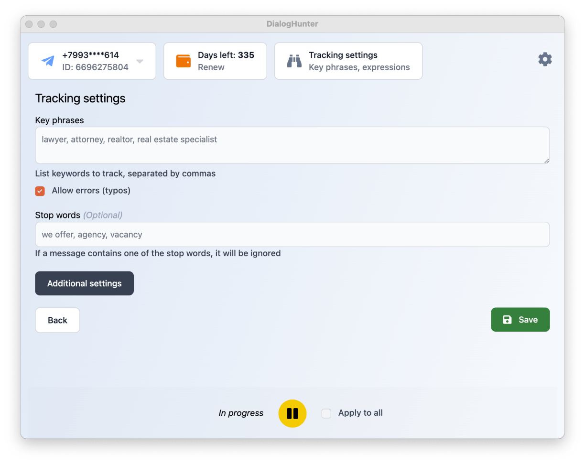Click the Allow errors (typos) label text
This screenshot has height=464, width=585.
pos(91,191)
